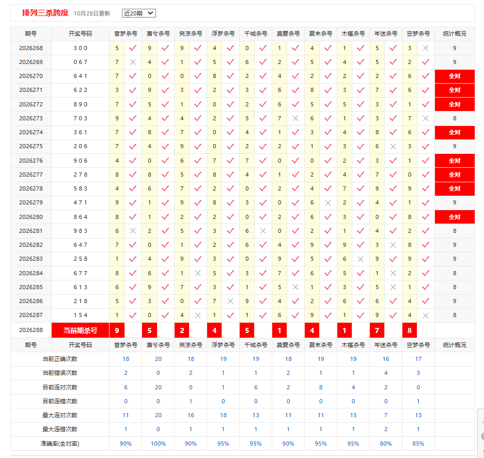
Task: Click the X mark for 空梦杀号 in row 2026268
Action: tap(426, 48)
